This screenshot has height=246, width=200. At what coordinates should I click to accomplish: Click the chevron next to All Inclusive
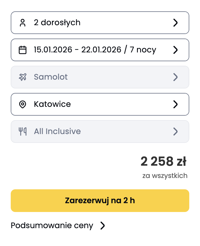175,131
